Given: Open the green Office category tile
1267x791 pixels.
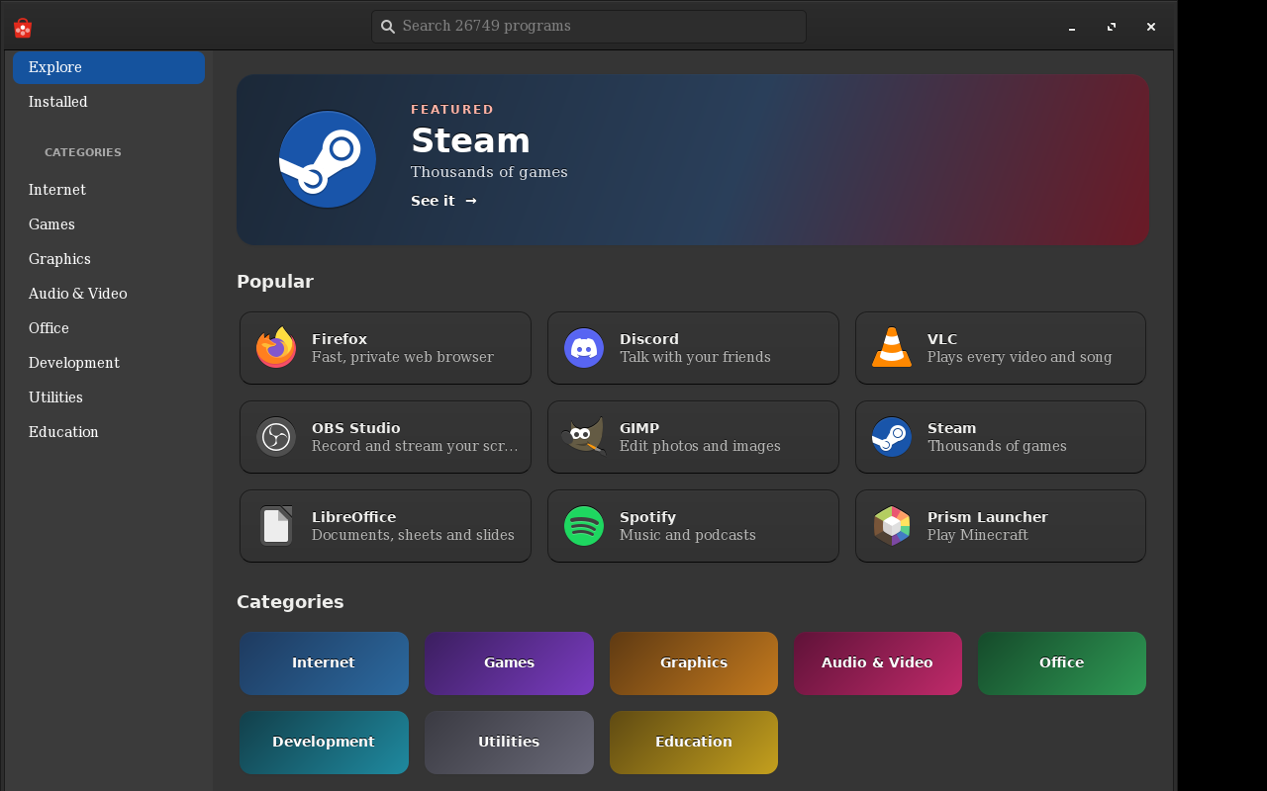Looking at the screenshot, I should tap(1062, 663).
